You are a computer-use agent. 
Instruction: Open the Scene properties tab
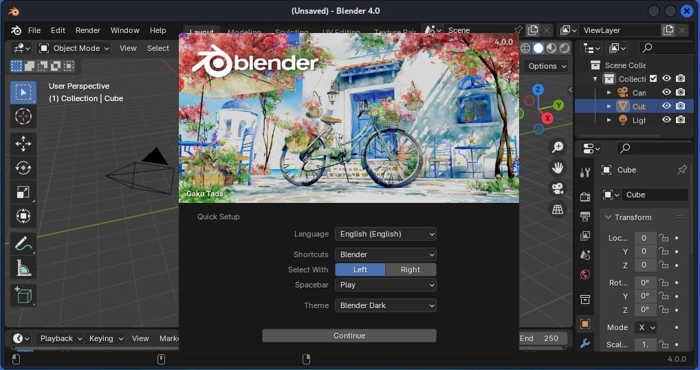[585, 255]
